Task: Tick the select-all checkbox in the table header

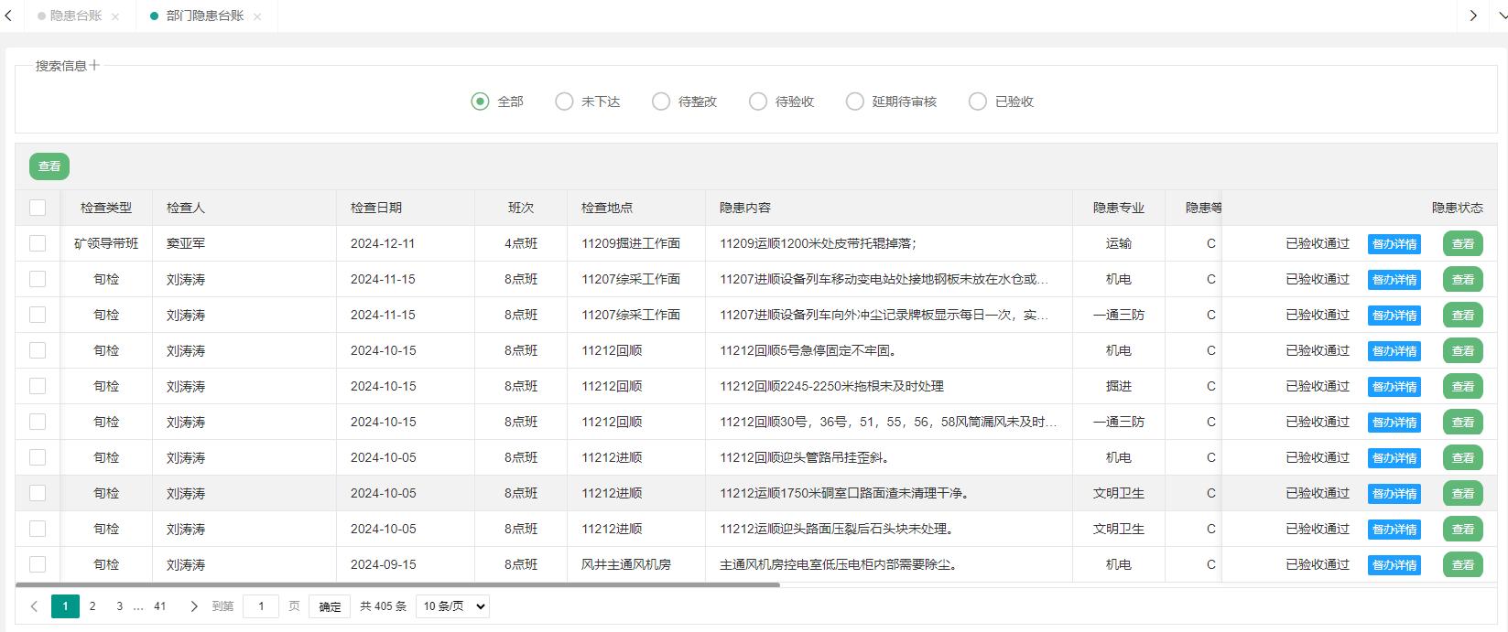Action: [38, 208]
